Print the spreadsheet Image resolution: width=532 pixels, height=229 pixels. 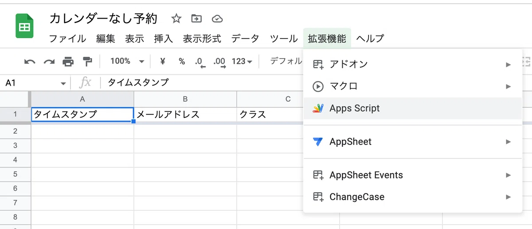pyautogui.click(x=68, y=62)
